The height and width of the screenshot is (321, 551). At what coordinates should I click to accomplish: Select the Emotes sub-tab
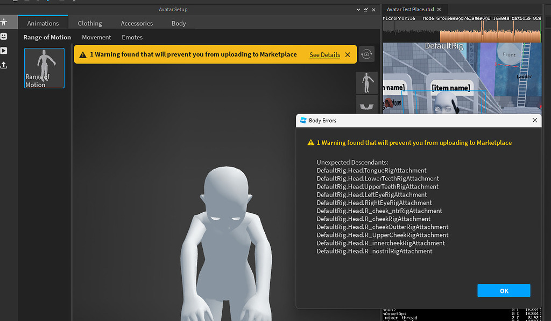pyautogui.click(x=132, y=37)
